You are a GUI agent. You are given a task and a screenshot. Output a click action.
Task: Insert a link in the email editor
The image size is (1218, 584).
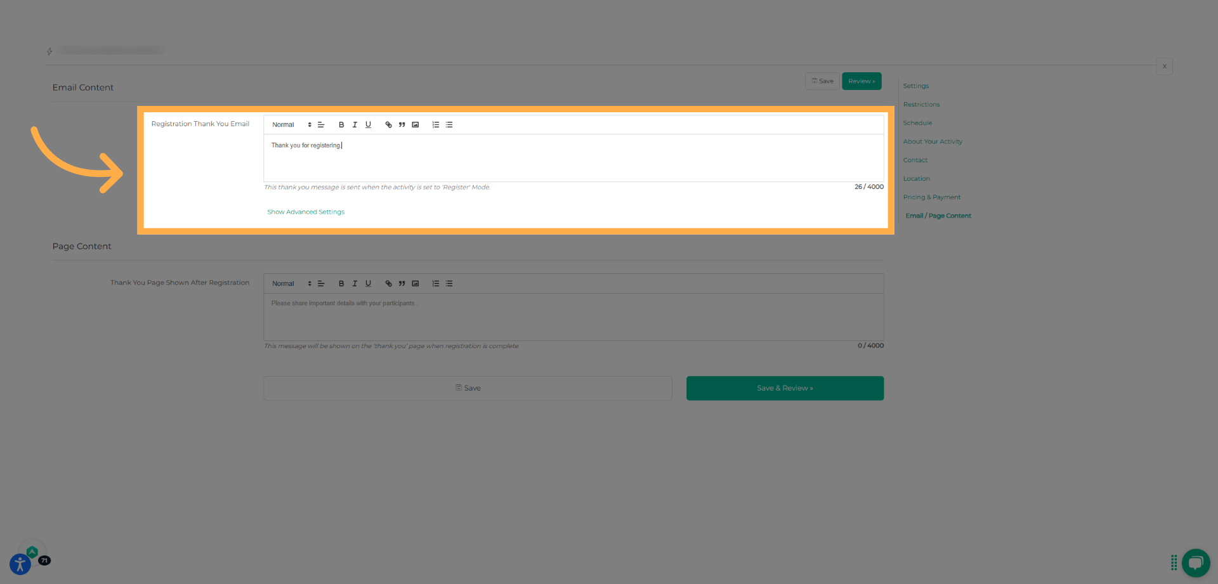click(388, 125)
